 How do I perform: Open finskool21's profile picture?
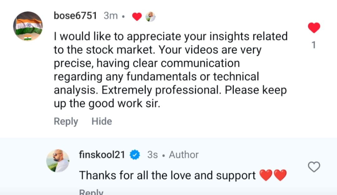point(58,161)
